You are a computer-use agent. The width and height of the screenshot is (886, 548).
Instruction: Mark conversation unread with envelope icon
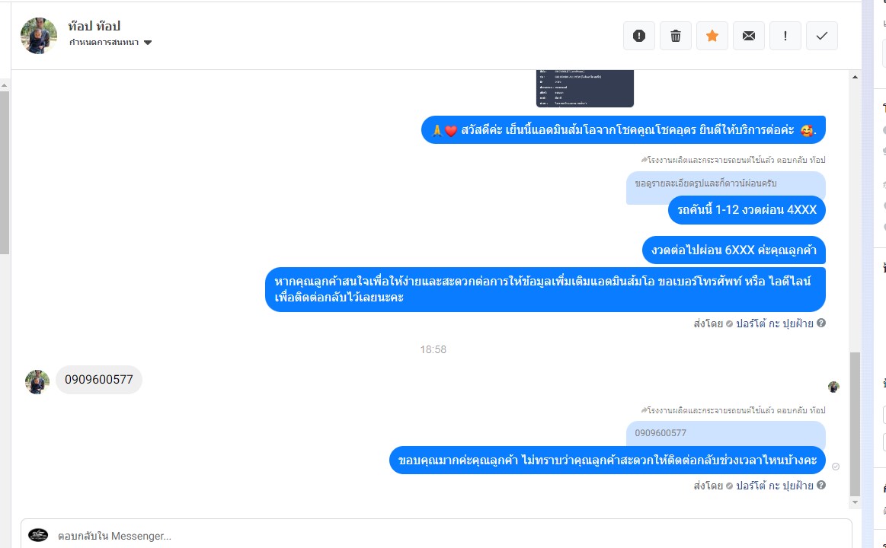749,36
